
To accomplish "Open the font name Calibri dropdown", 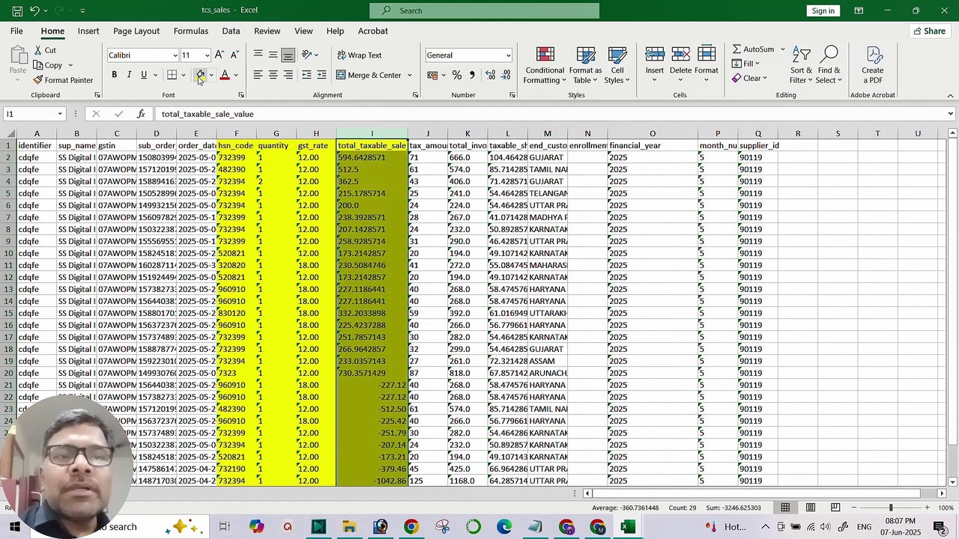I will pyautogui.click(x=175, y=55).
